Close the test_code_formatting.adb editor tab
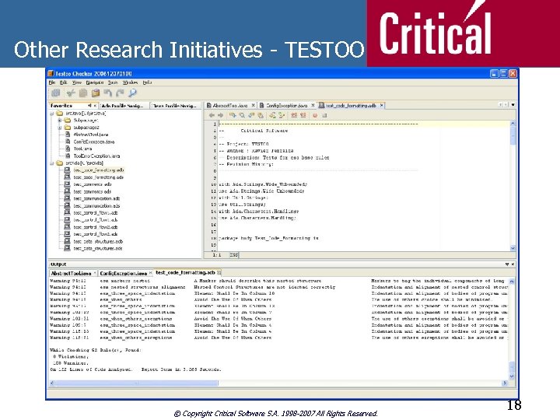 [x=381, y=105]
